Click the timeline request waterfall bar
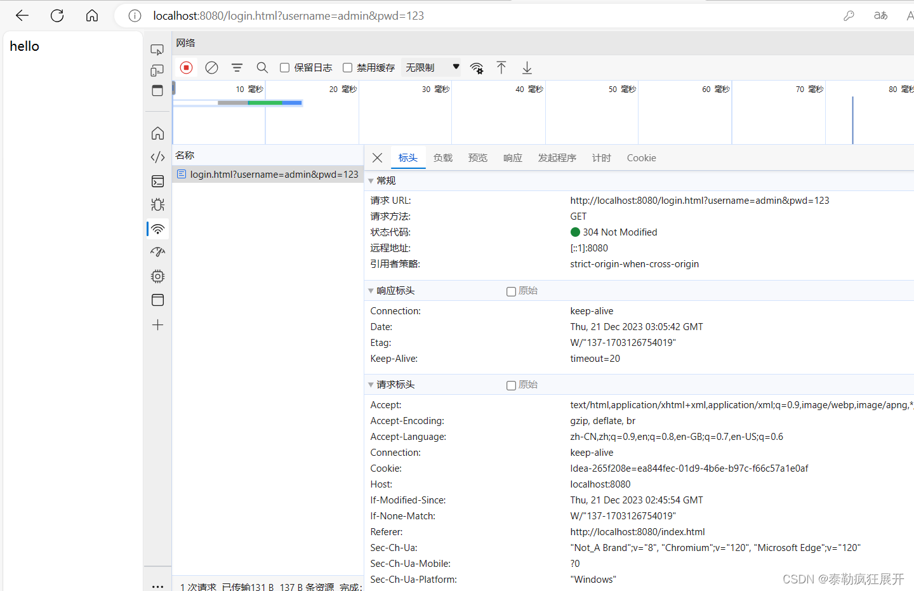The height and width of the screenshot is (591, 914). pyautogui.click(x=260, y=103)
